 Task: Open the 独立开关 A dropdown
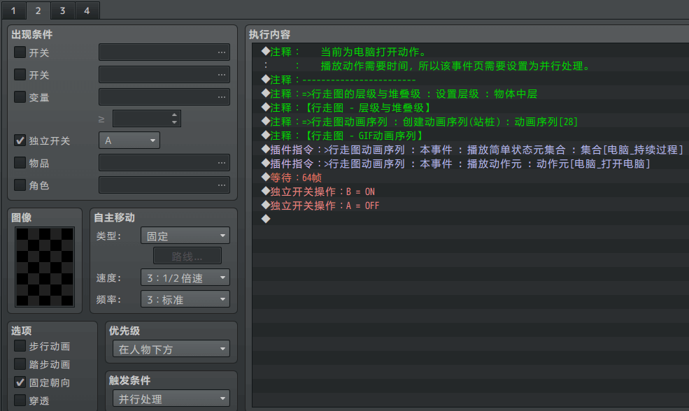[x=129, y=140]
